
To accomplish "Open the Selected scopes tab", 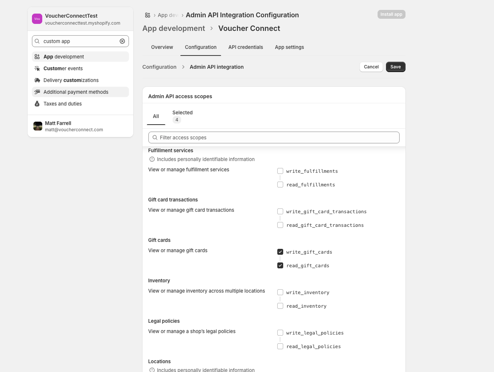I will click(x=182, y=116).
